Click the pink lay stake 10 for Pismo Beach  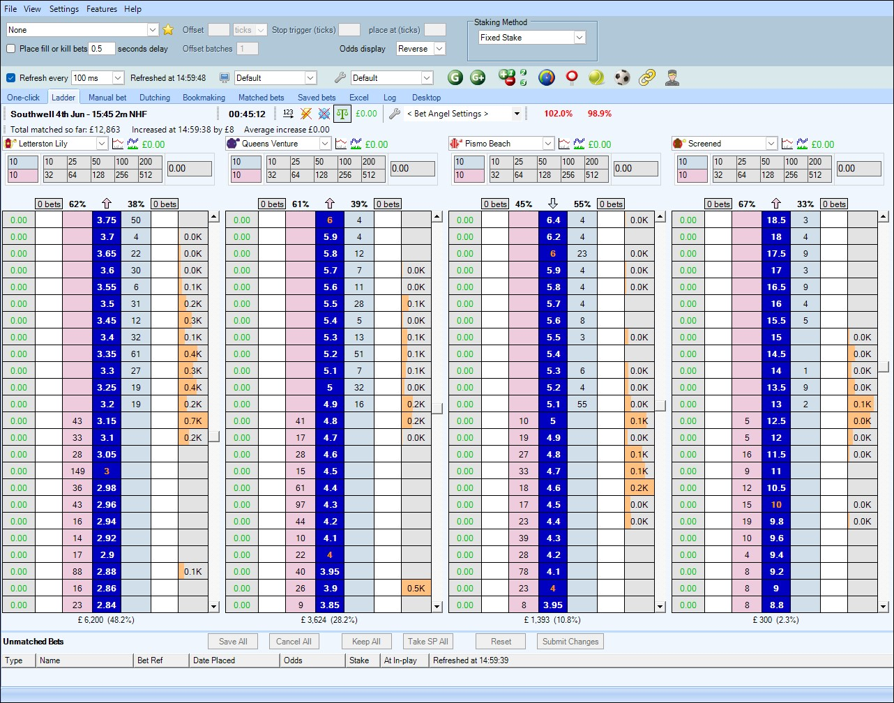[x=469, y=175]
